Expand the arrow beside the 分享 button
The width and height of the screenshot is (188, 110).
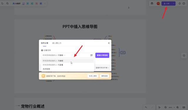tap(174, 4)
